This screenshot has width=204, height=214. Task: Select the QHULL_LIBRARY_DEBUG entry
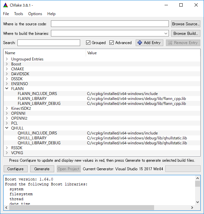click(39, 143)
